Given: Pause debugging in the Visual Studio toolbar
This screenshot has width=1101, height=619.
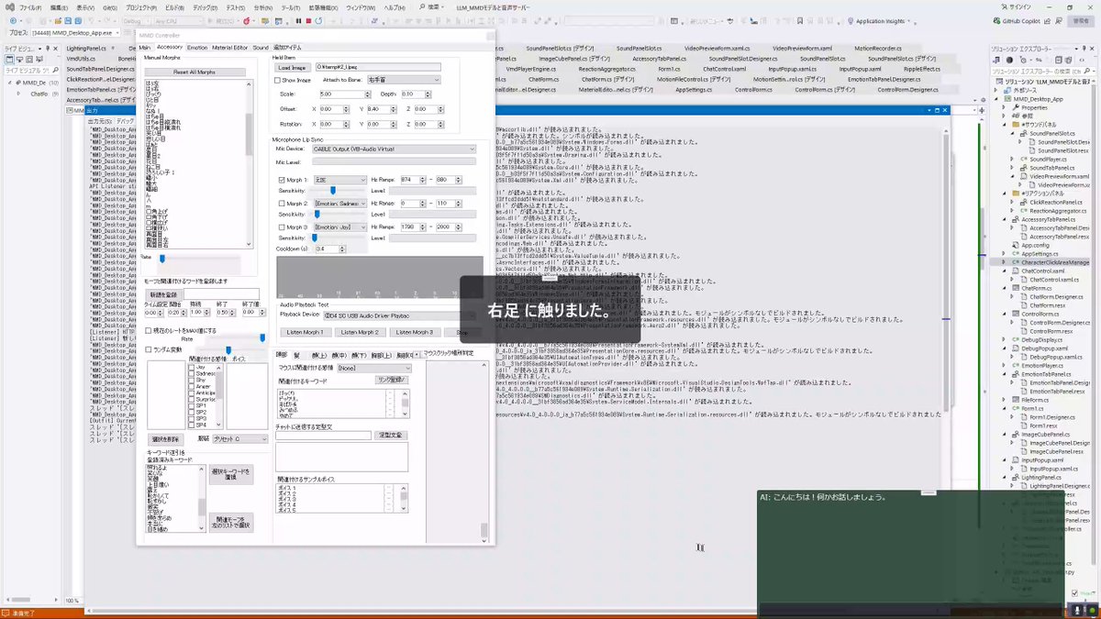Looking at the screenshot, I should 298,20.
